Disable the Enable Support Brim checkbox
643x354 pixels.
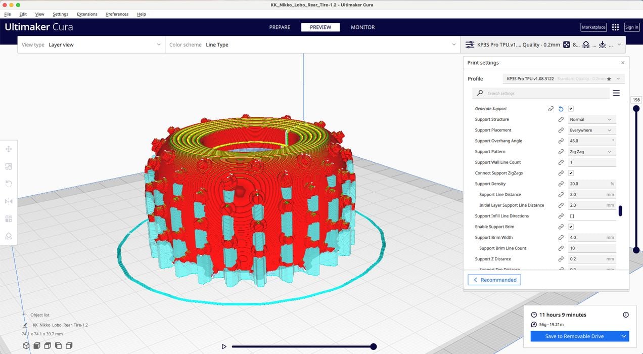pos(571,227)
